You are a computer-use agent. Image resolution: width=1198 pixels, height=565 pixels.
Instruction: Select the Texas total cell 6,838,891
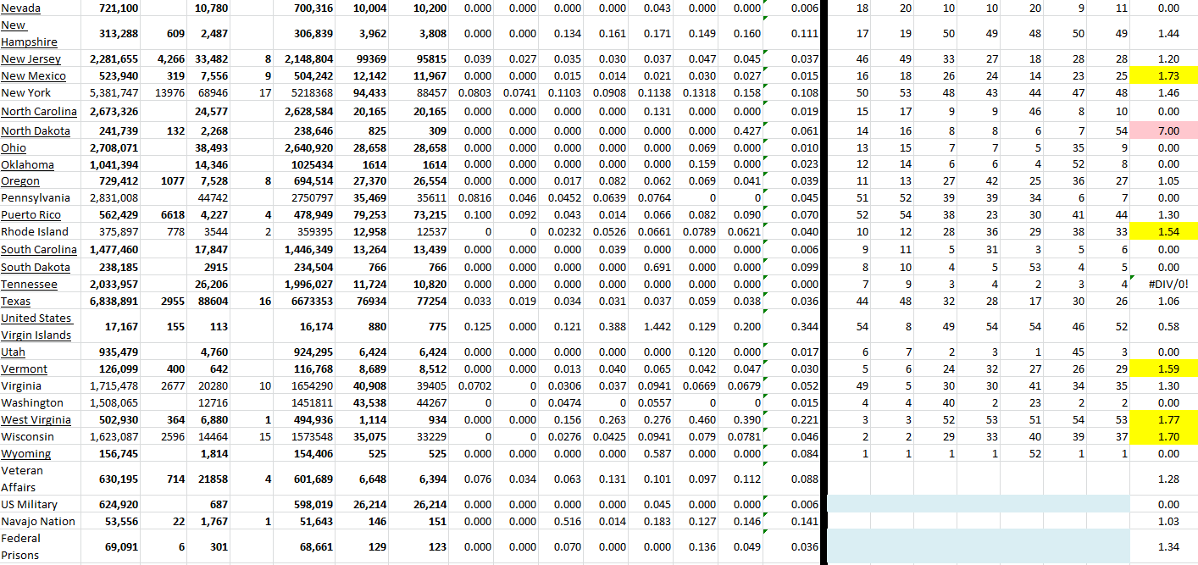click(114, 302)
